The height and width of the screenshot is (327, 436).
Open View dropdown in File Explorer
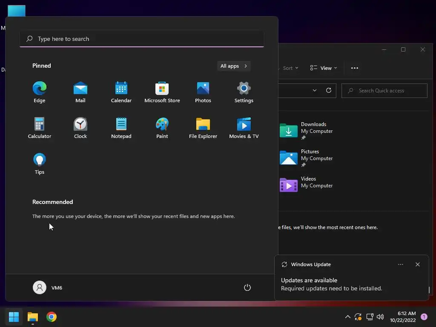pos(324,68)
